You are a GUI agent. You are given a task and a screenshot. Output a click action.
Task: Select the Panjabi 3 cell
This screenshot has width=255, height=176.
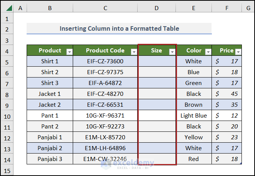click(49, 159)
